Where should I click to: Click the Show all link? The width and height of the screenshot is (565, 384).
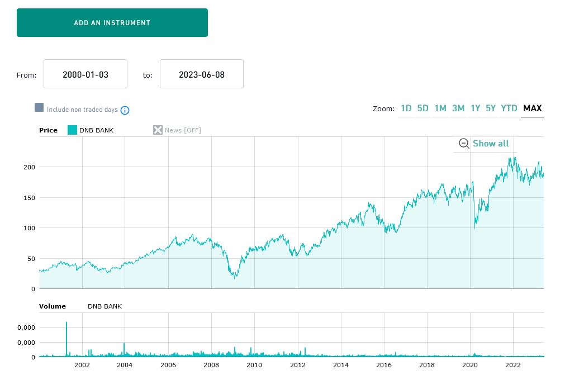coord(491,144)
